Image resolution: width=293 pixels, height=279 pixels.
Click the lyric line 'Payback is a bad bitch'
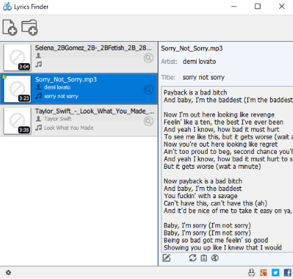(x=195, y=93)
